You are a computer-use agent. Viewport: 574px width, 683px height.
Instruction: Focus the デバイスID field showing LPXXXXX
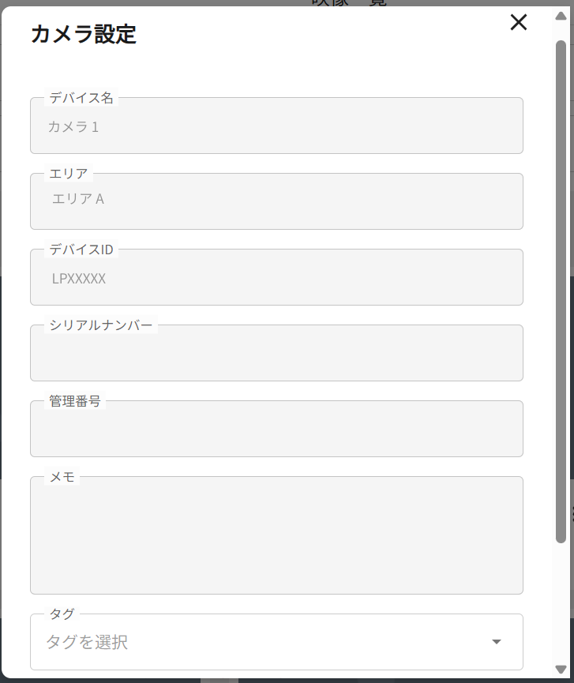(x=276, y=277)
